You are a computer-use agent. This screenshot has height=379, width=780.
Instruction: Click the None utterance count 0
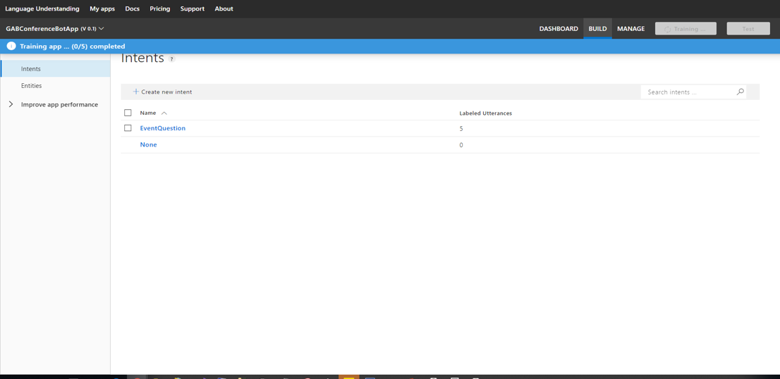click(x=461, y=146)
